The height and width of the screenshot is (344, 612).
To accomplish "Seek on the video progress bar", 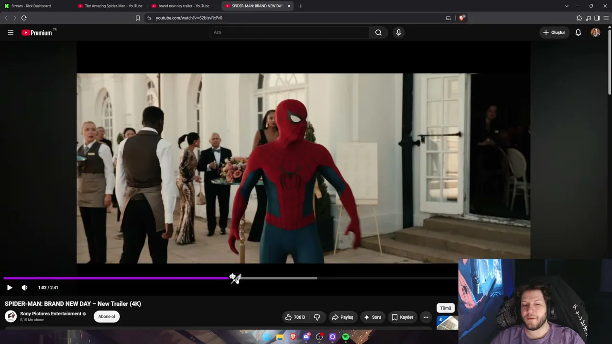I will (229, 278).
